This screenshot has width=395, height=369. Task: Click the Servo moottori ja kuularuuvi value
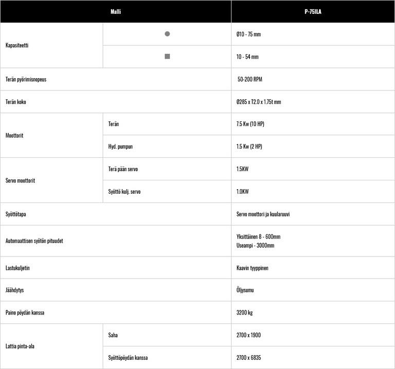pyautogui.click(x=263, y=214)
